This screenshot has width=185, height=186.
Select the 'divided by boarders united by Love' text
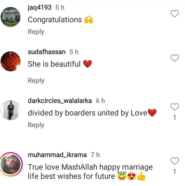point(87,113)
